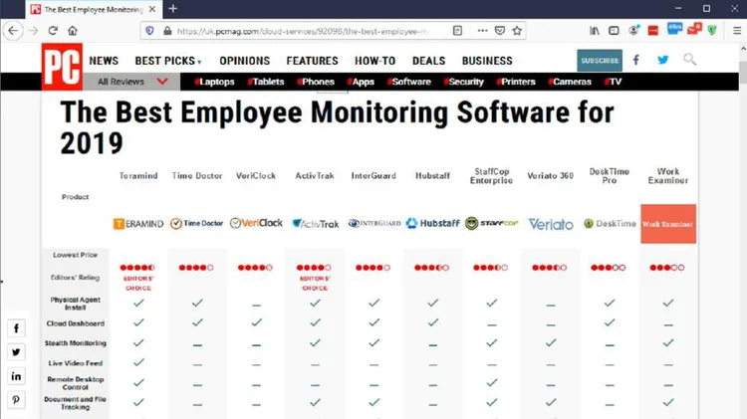The image size is (747, 419).
Task: Go to Cameras category link
Action: coord(570,82)
